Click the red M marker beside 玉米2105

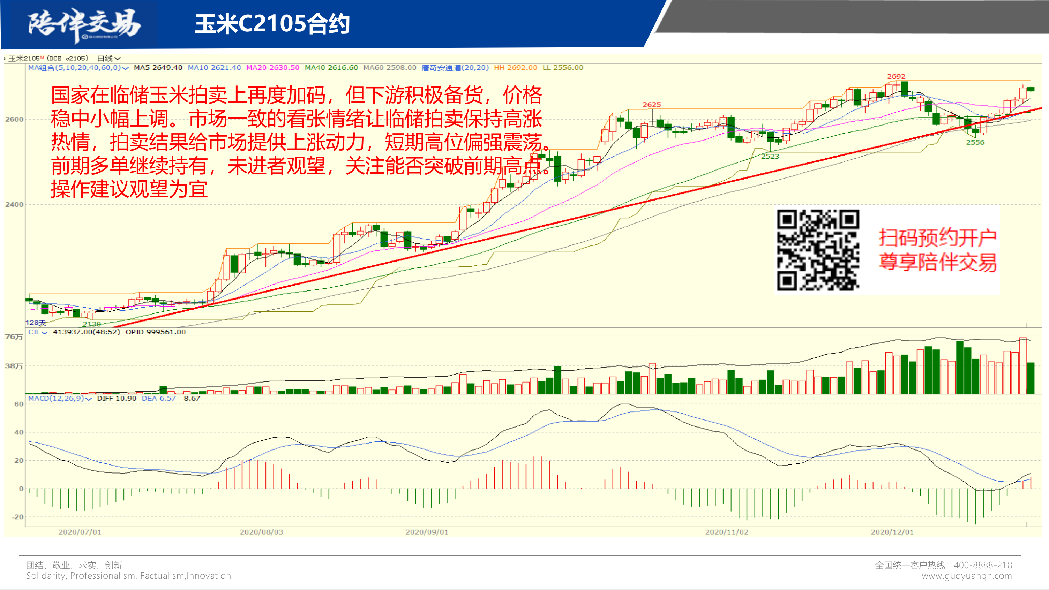coord(42,58)
